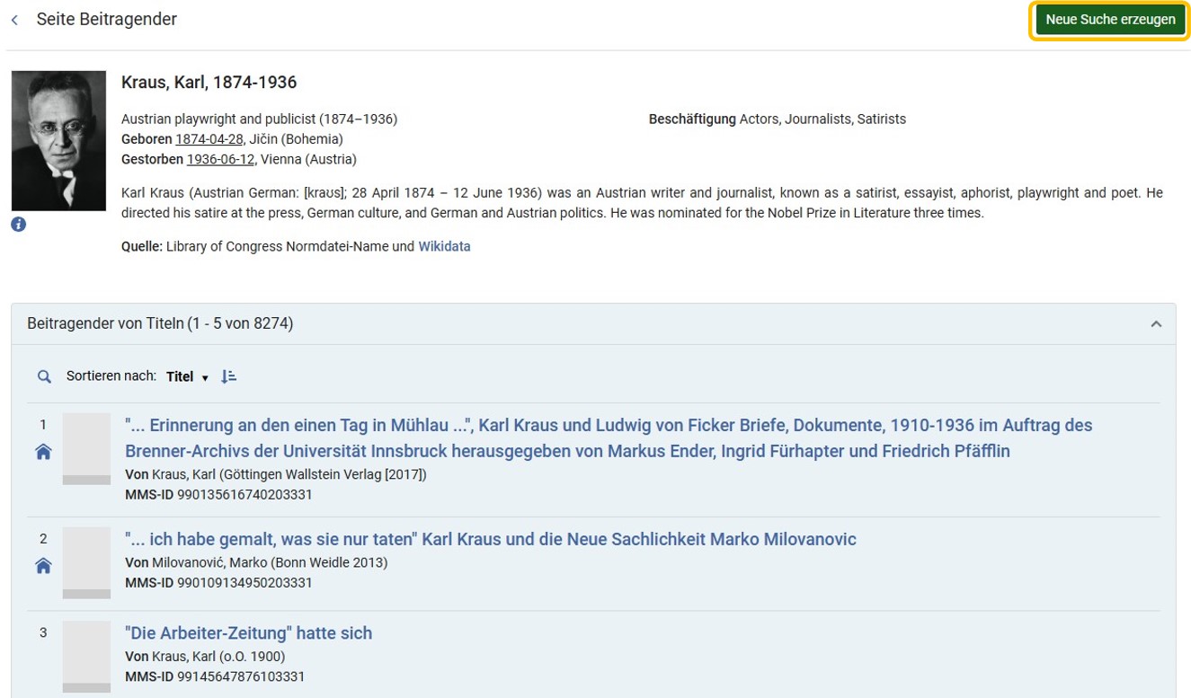
Task: Open the Wikidata source link
Action: 444,246
